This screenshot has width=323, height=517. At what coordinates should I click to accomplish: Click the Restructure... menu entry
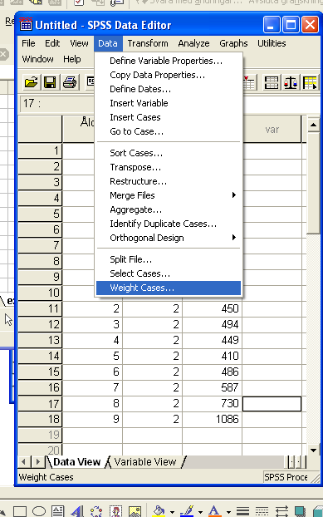pos(169,181)
